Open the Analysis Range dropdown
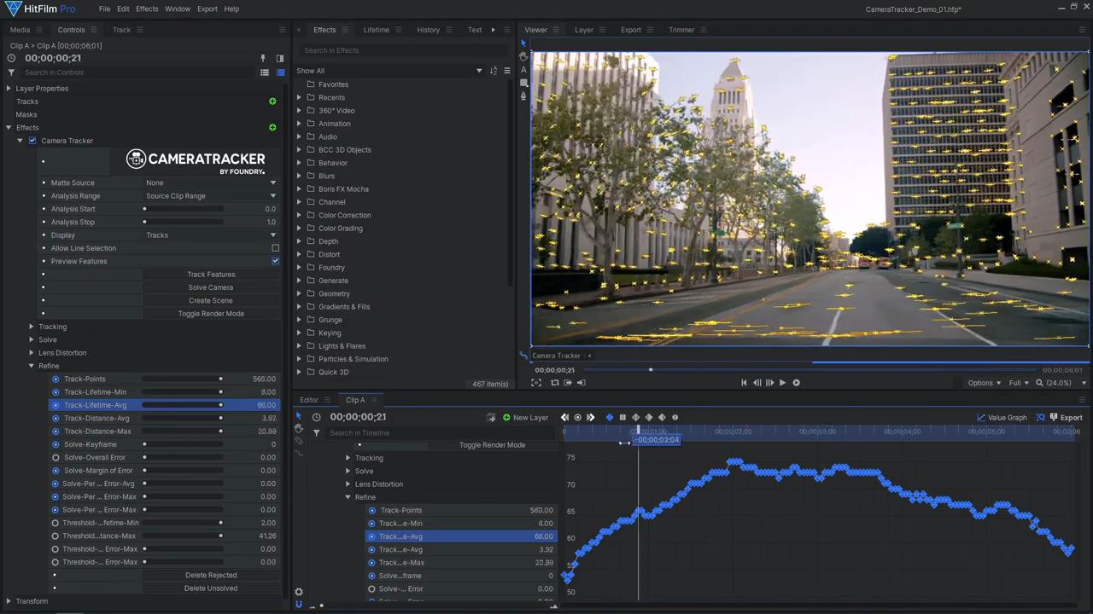Screen dimensions: 1093x614 click(210, 196)
